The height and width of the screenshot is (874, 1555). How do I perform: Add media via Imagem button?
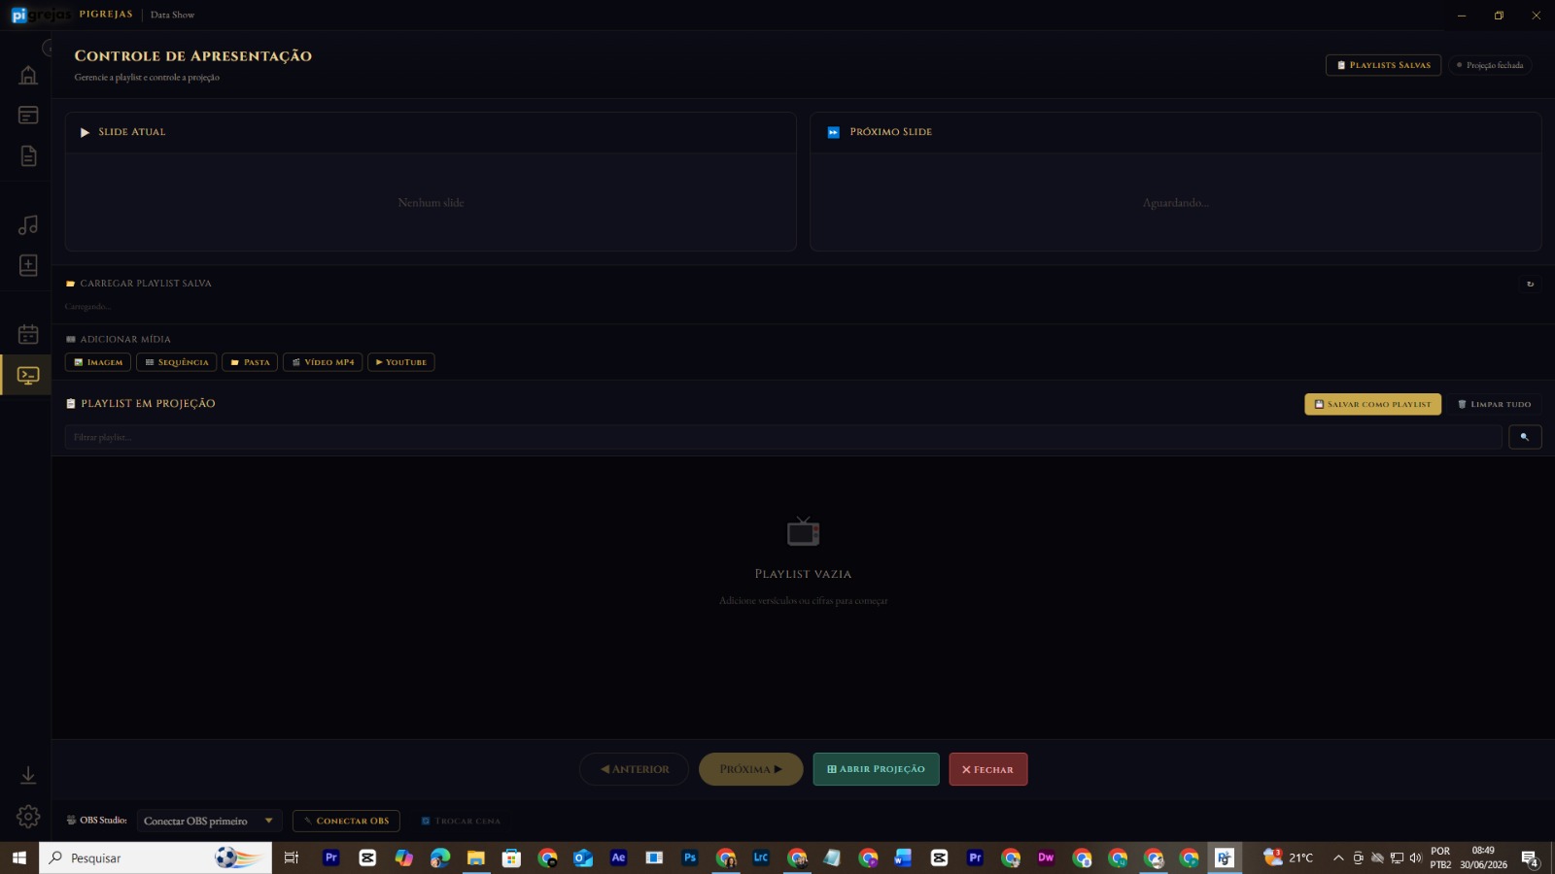(x=98, y=362)
